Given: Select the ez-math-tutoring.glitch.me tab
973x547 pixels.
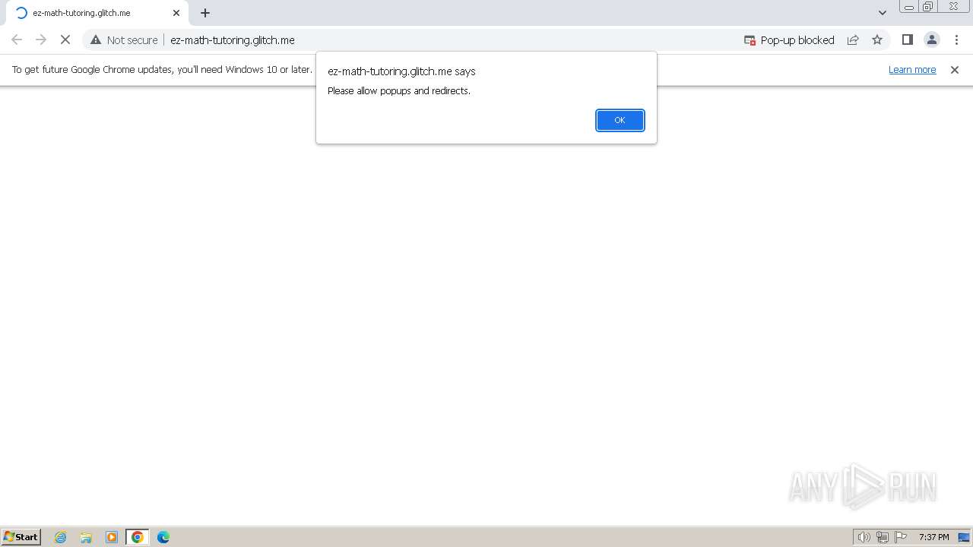Looking at the screenshot, I should pyautogui.click(x=97, y=13).
